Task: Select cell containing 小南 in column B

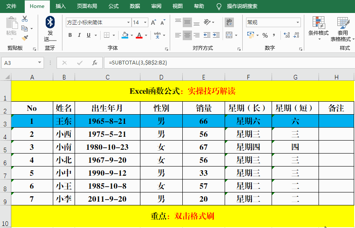Action: [64, 147]
